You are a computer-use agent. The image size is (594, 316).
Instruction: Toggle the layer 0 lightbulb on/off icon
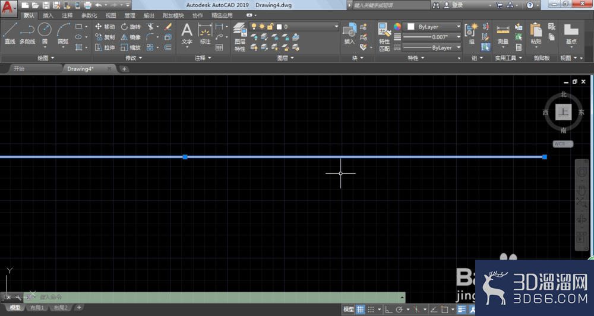pos(254,27)
